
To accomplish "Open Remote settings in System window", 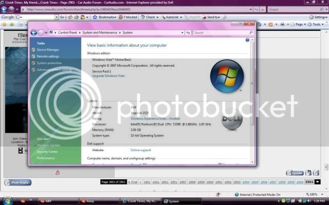I will [48, 56].
